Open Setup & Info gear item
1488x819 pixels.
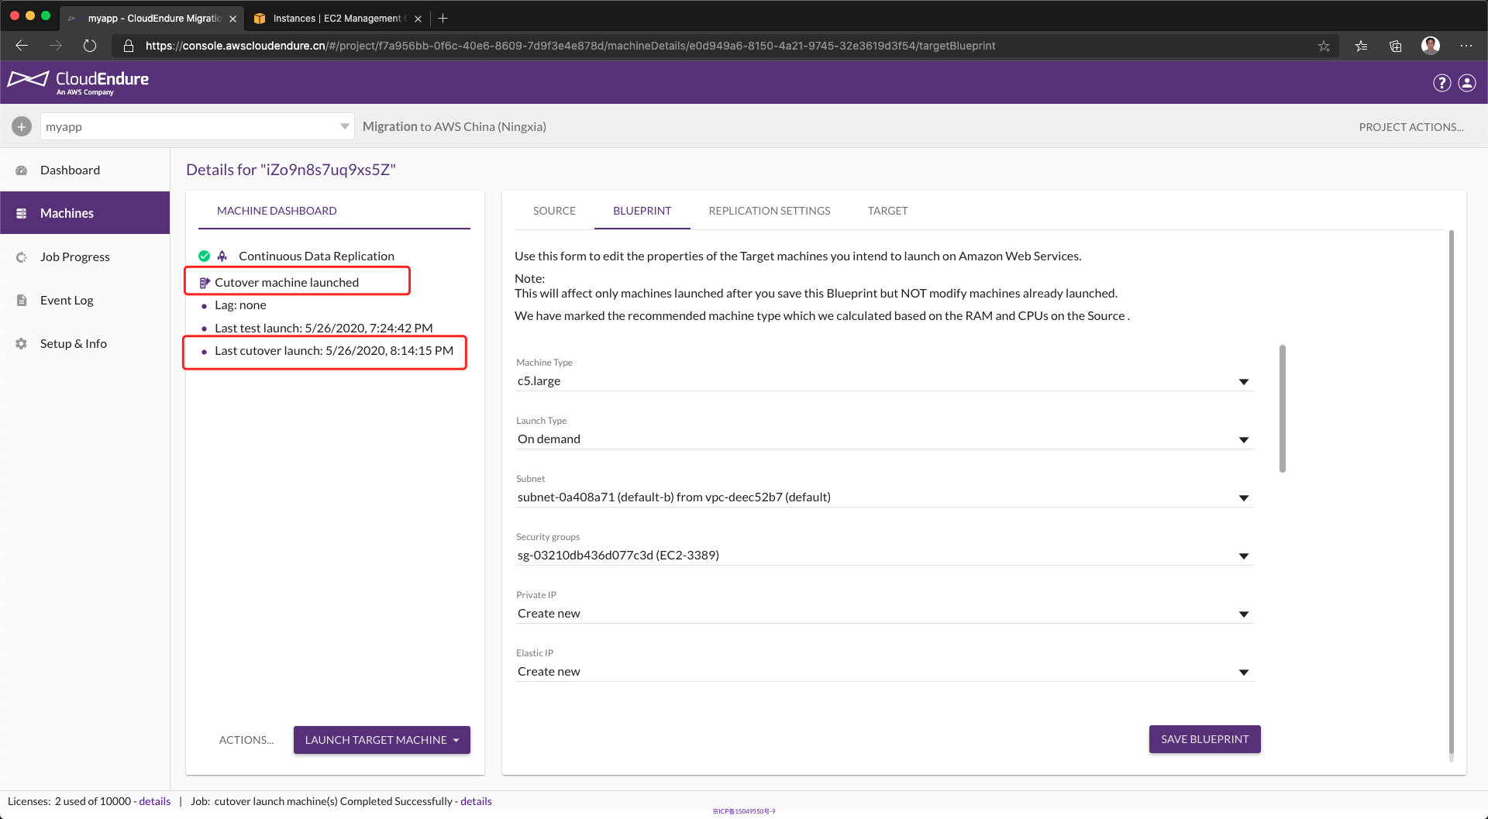click(73, 344)
